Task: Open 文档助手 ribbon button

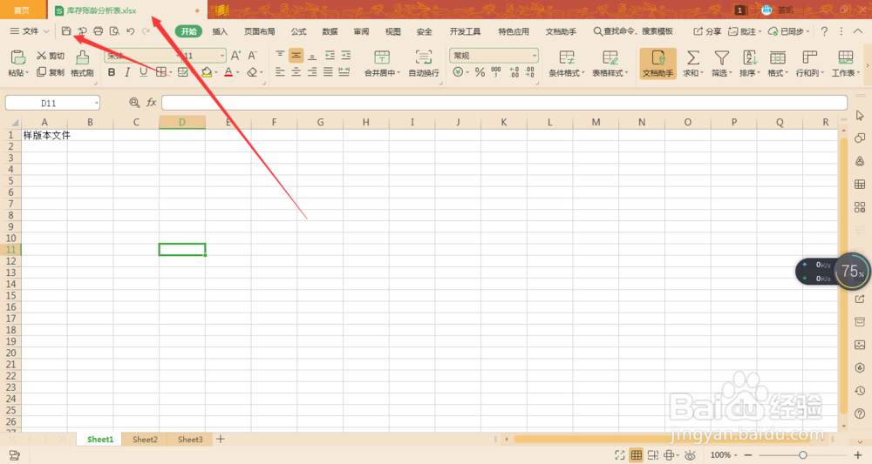Action: point(657,64)
